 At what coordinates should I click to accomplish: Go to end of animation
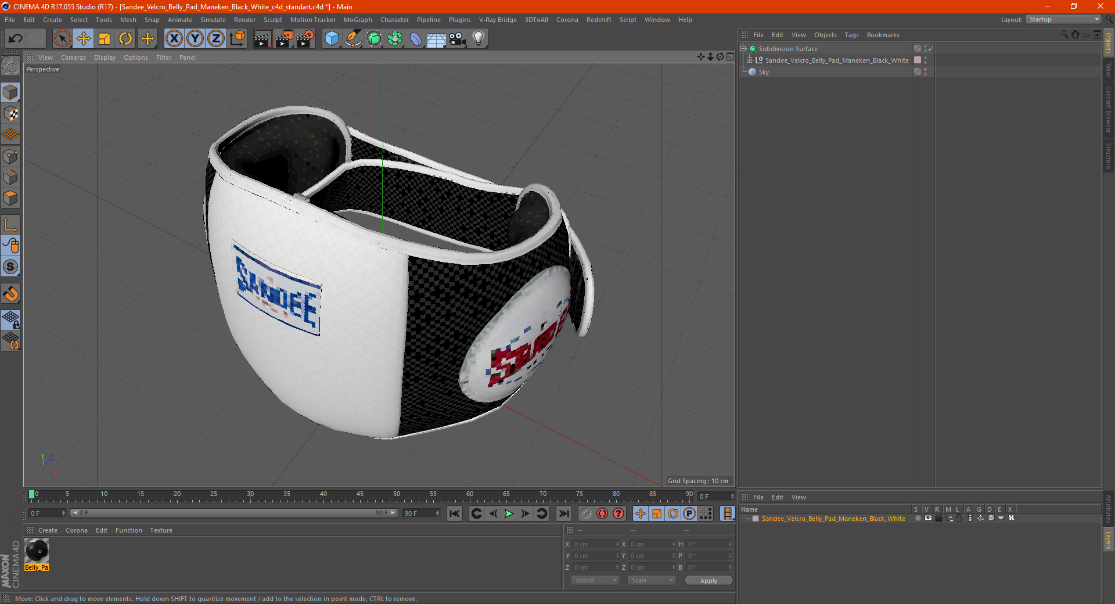(563, 513)
